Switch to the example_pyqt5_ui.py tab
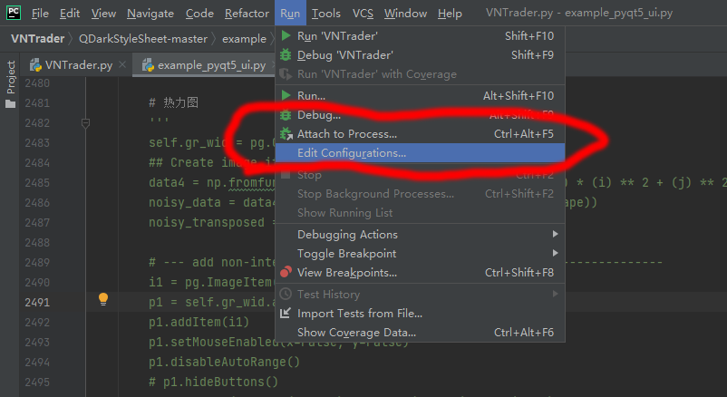 (x=210, y=65)
